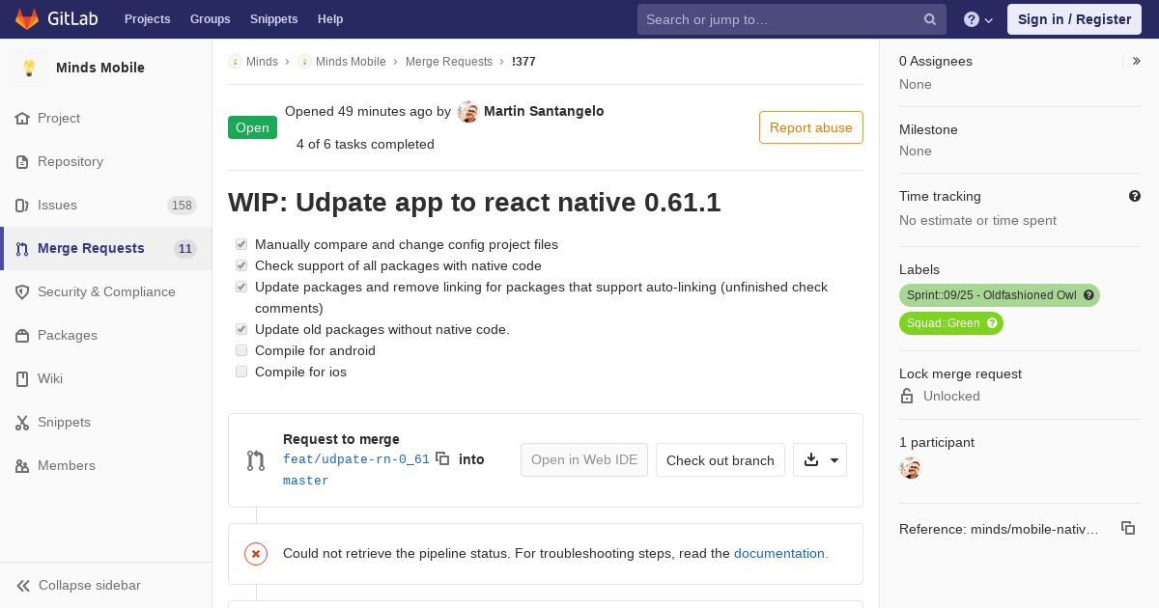Click the Minds Mobile lightbulb avatar
The width and height of the screenshot is (1159, 608).
point(29,68)
